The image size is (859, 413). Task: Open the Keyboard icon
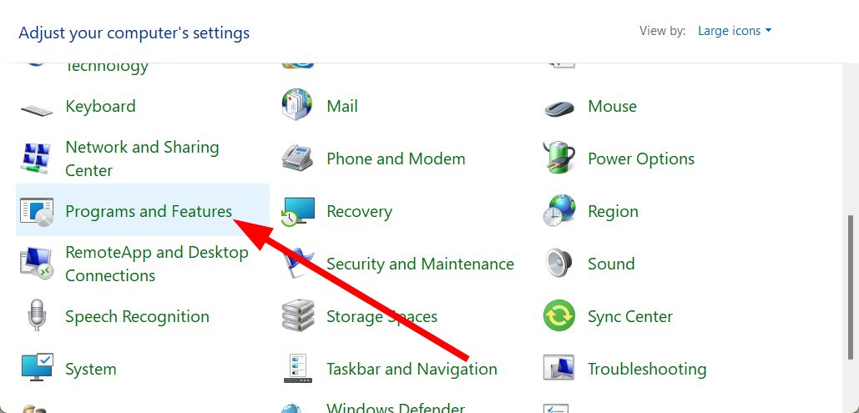click(37, 109)
